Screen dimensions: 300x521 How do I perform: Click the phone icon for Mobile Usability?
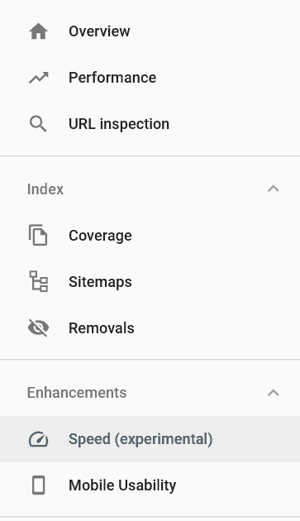[39, 485]
